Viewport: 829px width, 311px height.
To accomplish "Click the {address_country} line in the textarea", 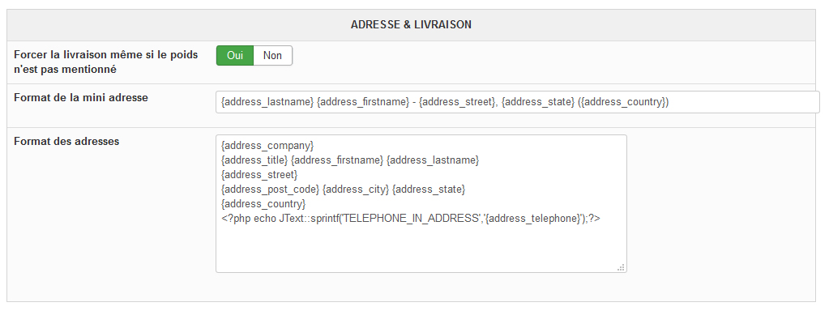I will coord(263,204).
